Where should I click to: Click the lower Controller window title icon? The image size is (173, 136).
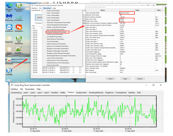[x=12, y=85]
